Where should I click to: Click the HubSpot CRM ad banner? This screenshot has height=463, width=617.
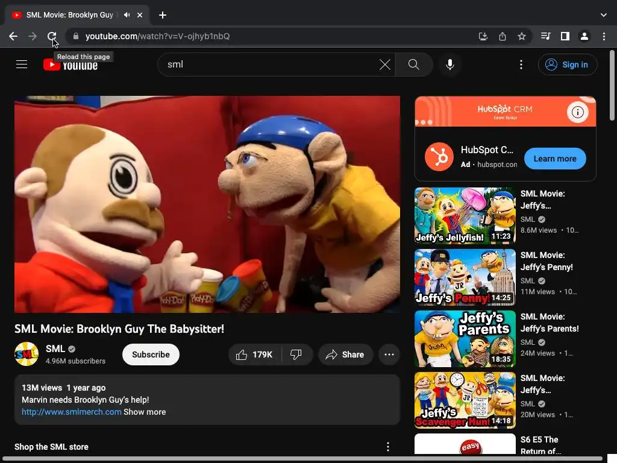pyautogui.click(x=506, y=112)
